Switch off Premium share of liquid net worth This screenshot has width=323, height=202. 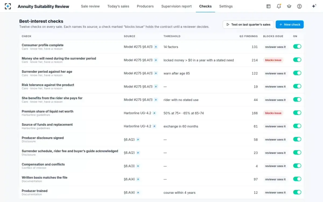[297, 113]
